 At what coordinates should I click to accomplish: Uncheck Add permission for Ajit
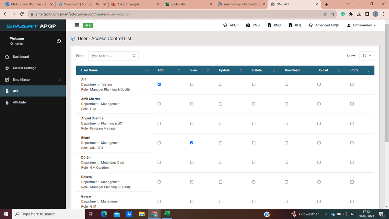coord(159,84)
